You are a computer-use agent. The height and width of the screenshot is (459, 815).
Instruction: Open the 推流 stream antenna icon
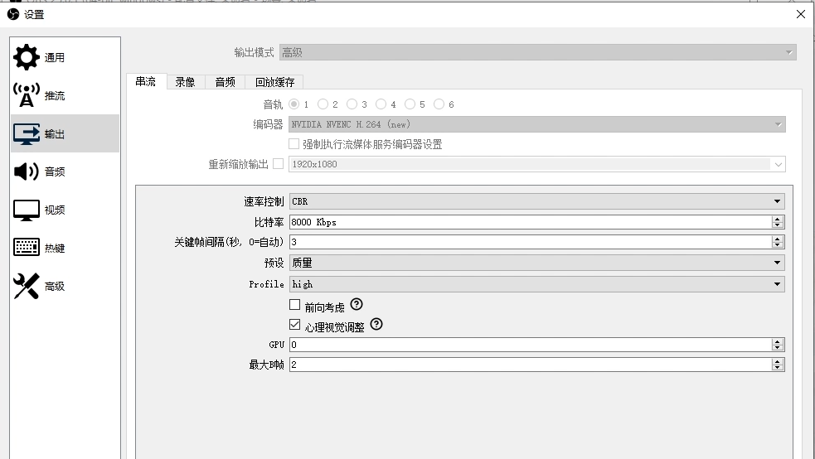pos(26,95)
